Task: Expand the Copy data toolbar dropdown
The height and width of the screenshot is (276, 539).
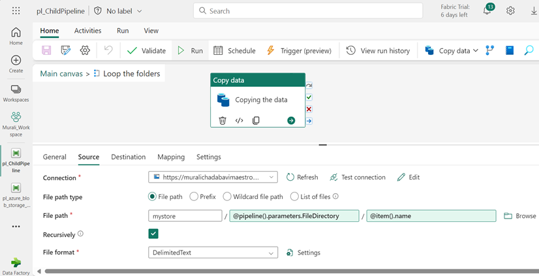Action: pyautogui.click(x=475, y=50)
